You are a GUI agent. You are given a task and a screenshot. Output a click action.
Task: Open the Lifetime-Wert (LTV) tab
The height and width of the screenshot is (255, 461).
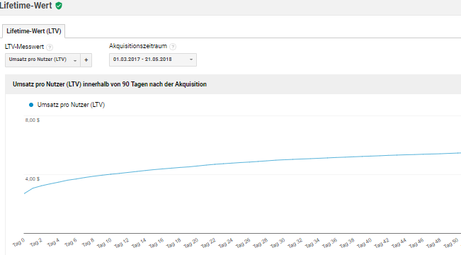(x=34, y=31)
